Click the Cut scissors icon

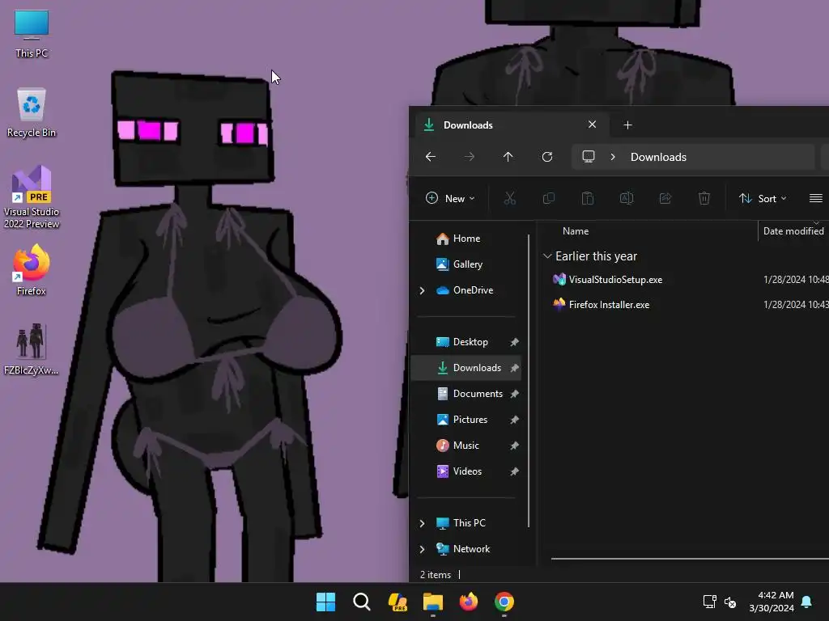pyautogui.click(x=510, y=199)
